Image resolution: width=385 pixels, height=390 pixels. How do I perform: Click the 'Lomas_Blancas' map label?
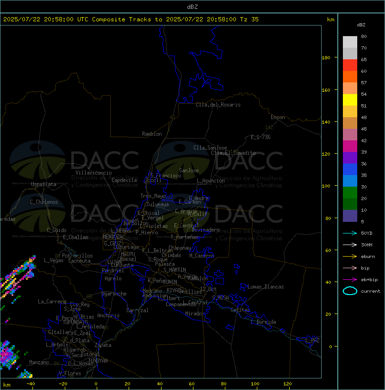click(x=266, y=287)
